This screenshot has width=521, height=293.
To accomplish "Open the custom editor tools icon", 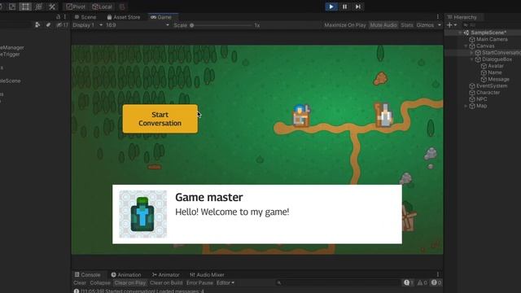I will pyautogui.click(x=52, y=7).
